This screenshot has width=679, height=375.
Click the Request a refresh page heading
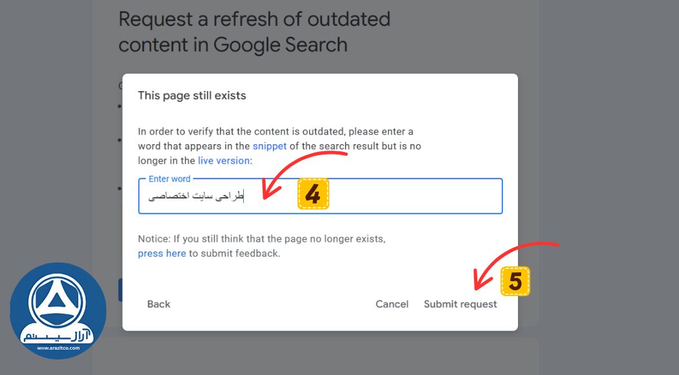(254, 31)
